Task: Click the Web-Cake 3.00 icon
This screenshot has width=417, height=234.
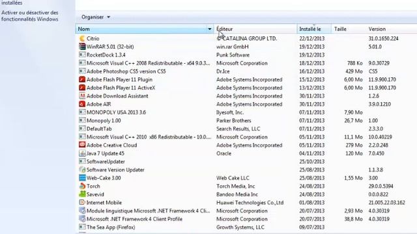Action: (82, 178)
